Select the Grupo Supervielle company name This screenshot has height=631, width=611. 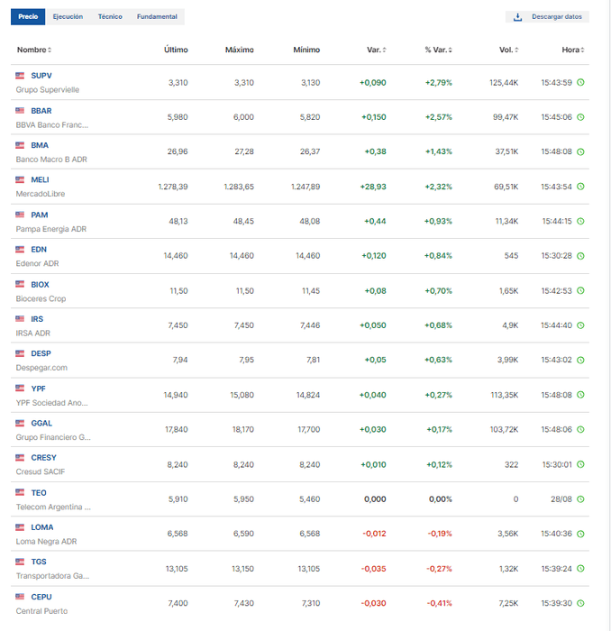[48, 90]
